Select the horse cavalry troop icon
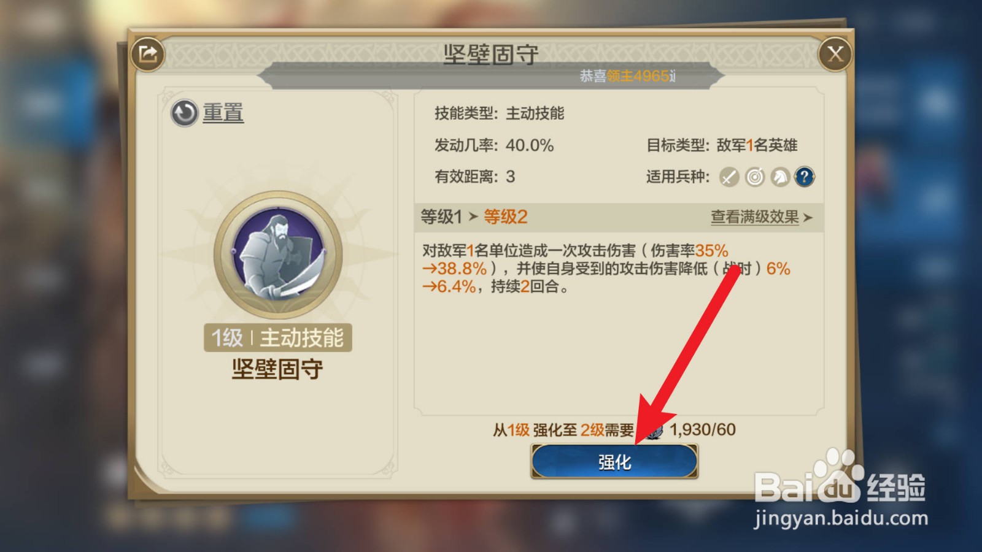 pos(780,177)
